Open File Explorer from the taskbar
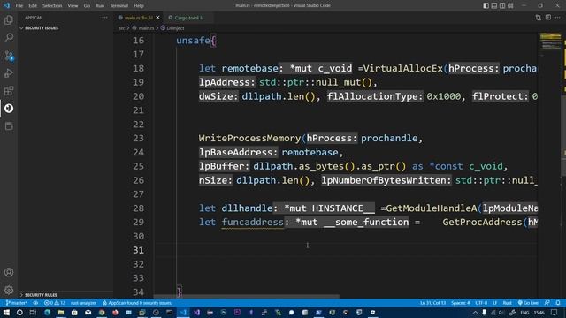Viewport: 566px width, 318px height. coord(61,312)
